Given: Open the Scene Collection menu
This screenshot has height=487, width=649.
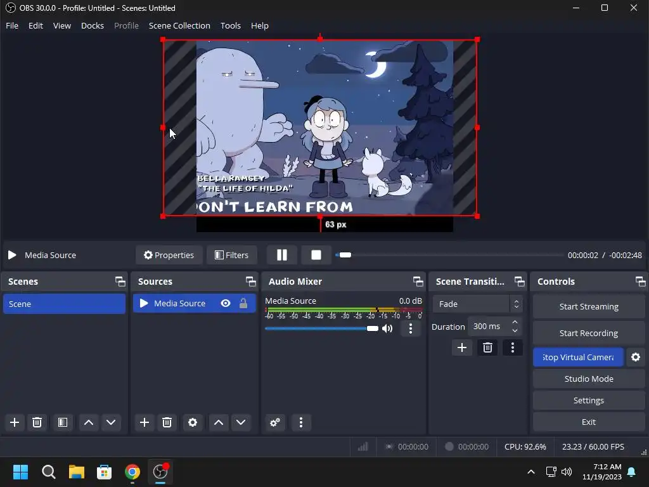Looking at the screenshot, I should (x=179, y=25).
